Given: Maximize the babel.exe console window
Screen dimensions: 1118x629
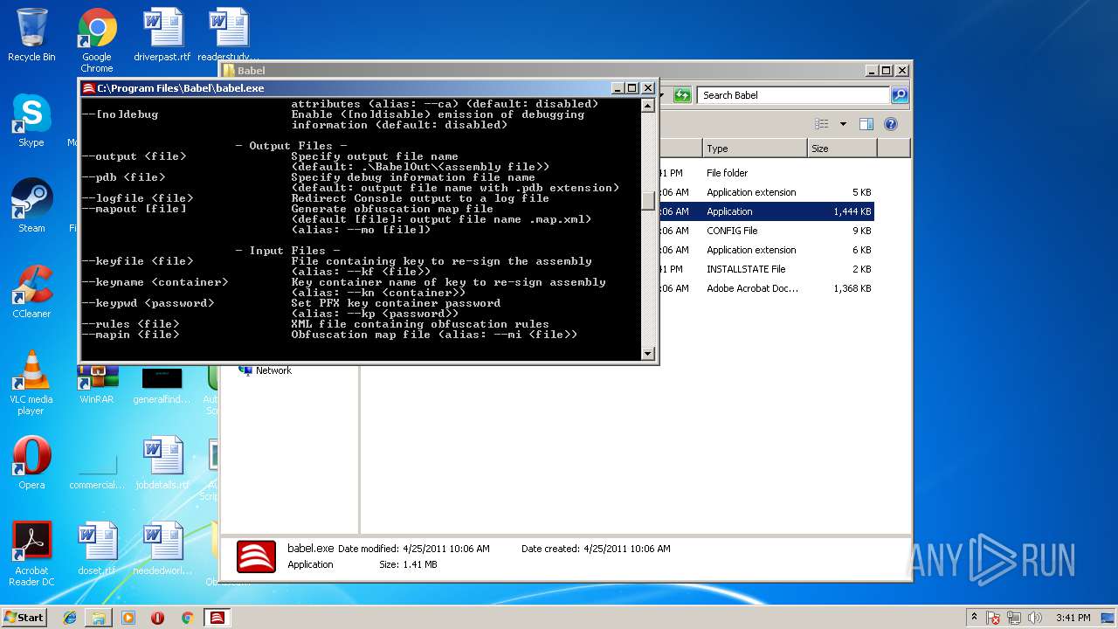Looking at the screenshot, I should pos(632,88).
